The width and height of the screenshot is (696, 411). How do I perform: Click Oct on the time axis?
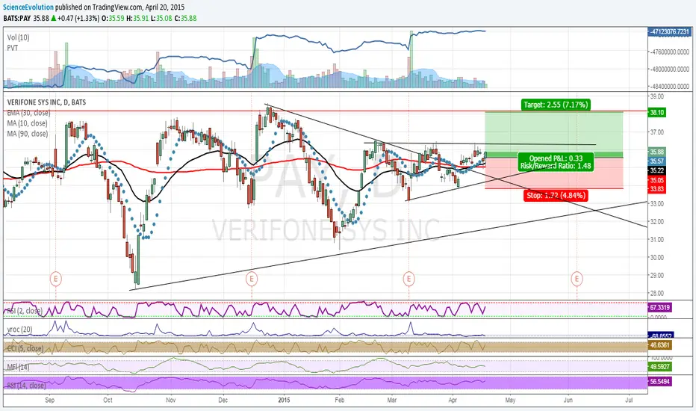pyautogui.click(x=108, y=400)
